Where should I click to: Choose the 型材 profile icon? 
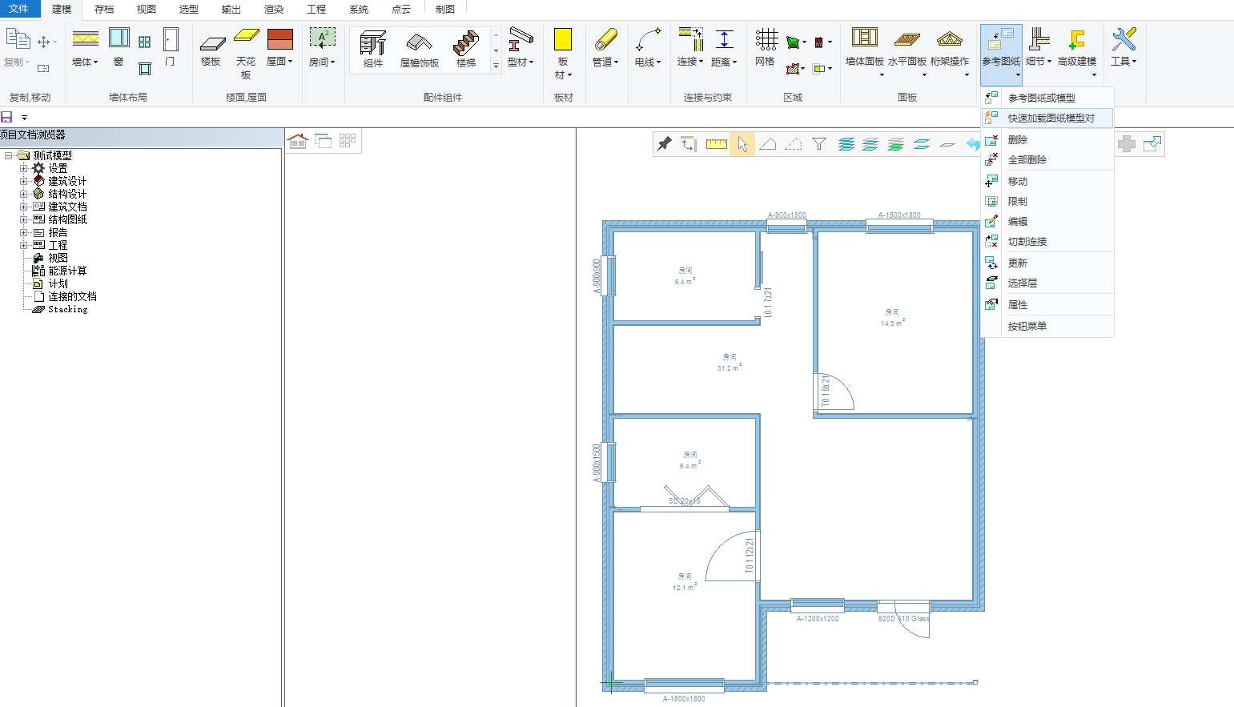[x=521, y=39]
